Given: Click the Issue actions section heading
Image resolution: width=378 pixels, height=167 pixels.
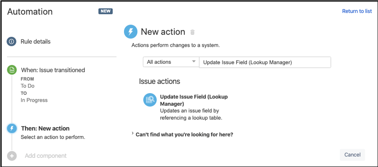Looking at the screenshot, I should click(x=159, y=81).
